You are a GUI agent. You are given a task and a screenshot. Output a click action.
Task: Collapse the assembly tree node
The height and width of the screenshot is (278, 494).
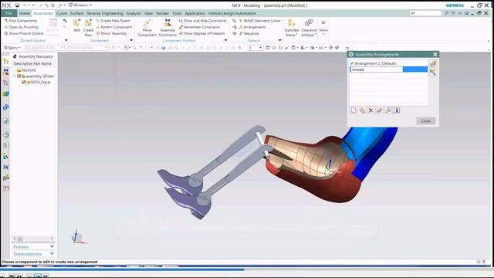[x=15, y=76]
